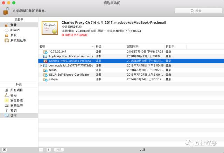Click the 系统根证书 folder icon
Image resolution: width=224 pixels, height=153 pixels.
pos(7,40)
